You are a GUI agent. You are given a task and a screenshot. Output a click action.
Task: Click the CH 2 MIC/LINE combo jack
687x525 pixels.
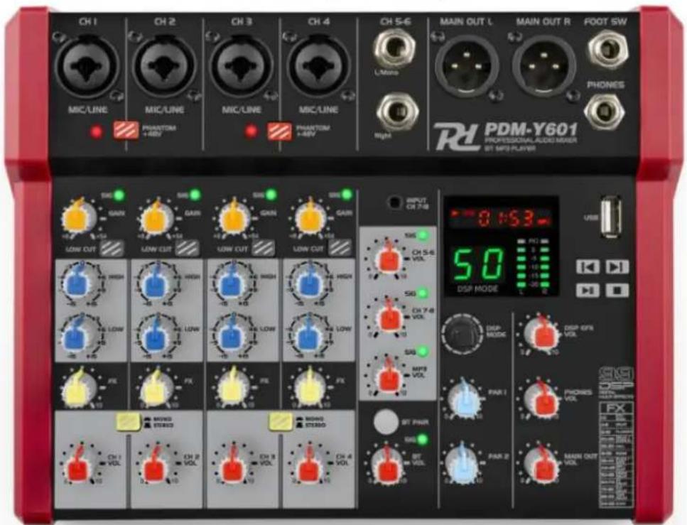tap(164, 66)
